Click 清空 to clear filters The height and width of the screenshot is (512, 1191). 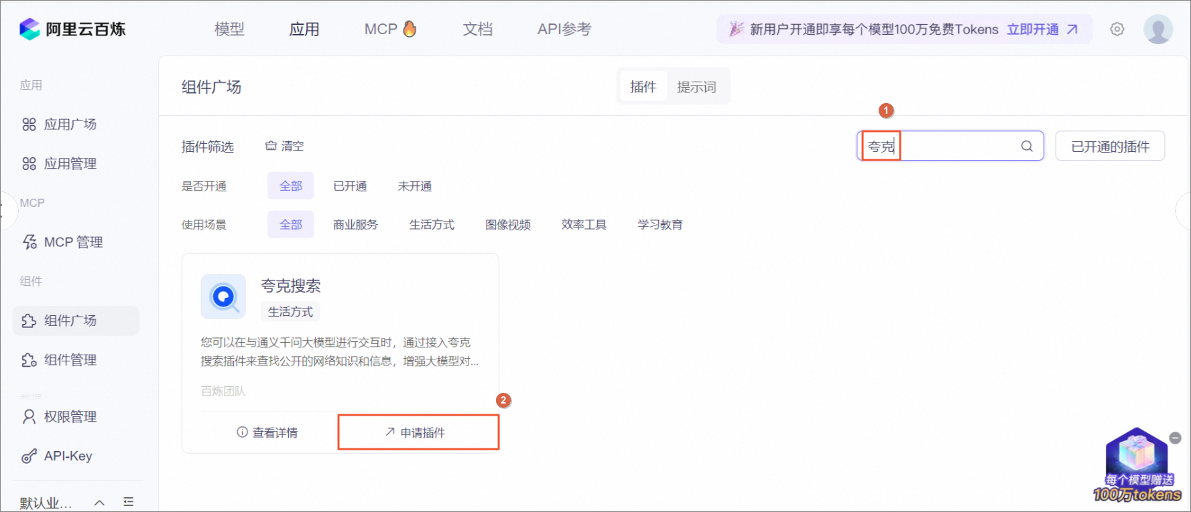click(285, 146)
